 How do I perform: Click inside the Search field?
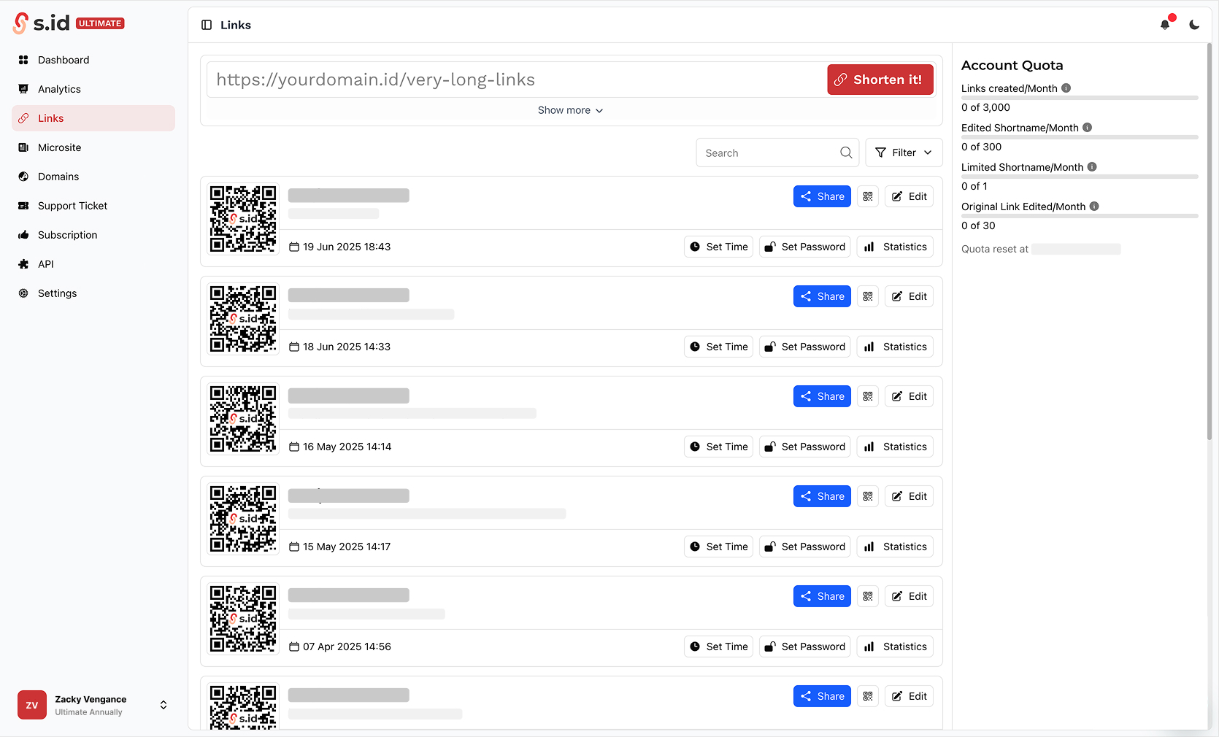click(766, 153)
